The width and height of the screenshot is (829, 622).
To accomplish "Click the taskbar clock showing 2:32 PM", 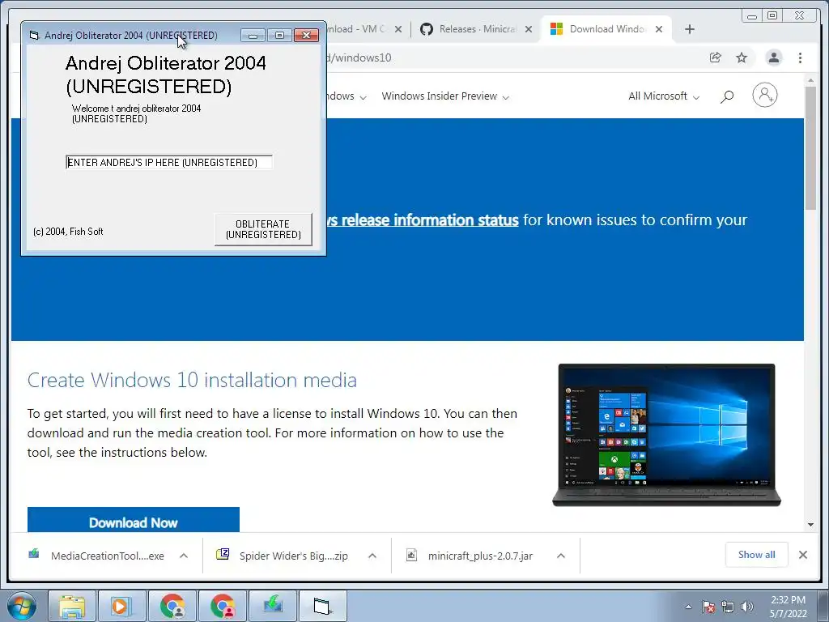I will point(788,607).
